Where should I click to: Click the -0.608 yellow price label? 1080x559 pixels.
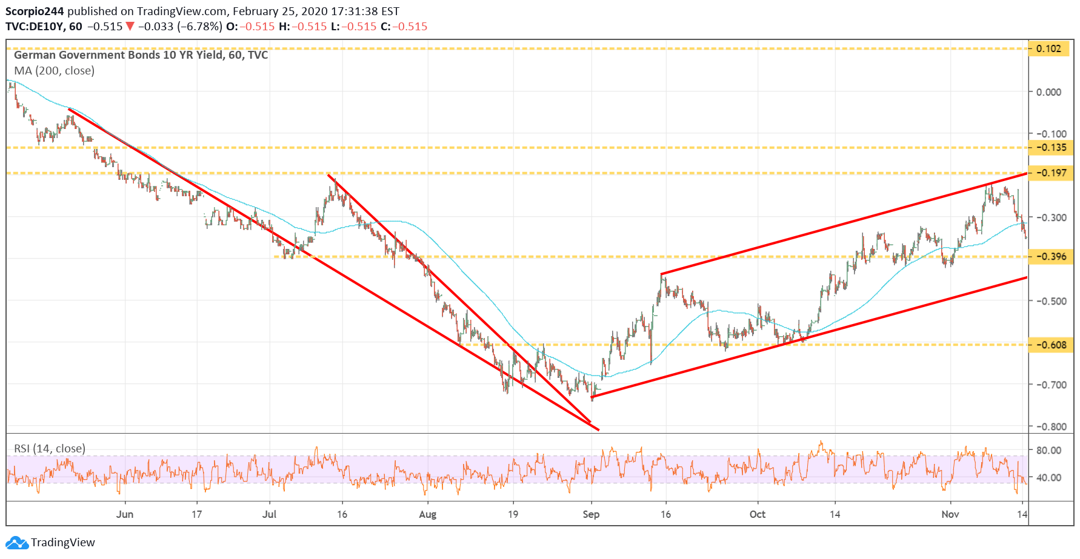click(1051, 345)
